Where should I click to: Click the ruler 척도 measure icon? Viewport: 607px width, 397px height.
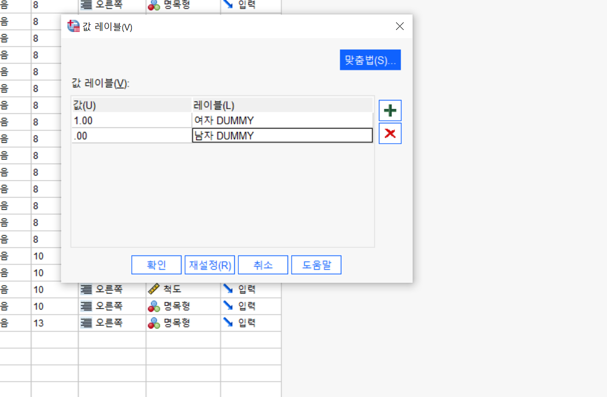tap(154, 289)
